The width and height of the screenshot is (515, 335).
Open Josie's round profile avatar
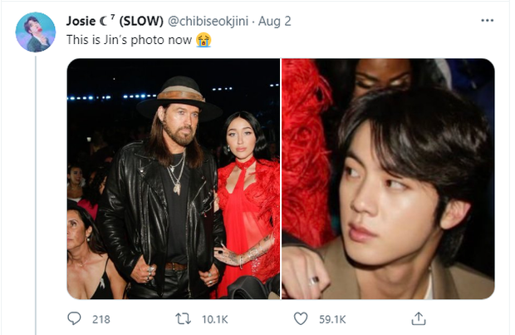pyautogui.click(x=36, y=32)
